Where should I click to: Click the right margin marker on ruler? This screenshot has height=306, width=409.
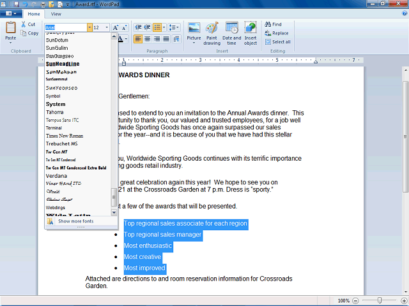tap(316, 62)
